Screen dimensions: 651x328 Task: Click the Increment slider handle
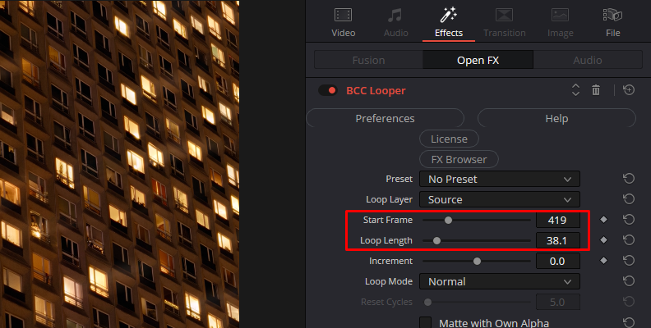click(477, 261)
